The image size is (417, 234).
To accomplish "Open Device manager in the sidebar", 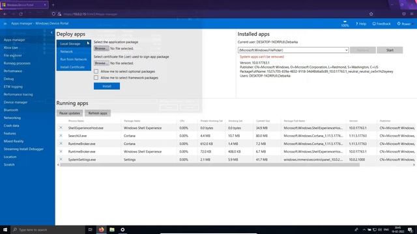I will 16,102.
